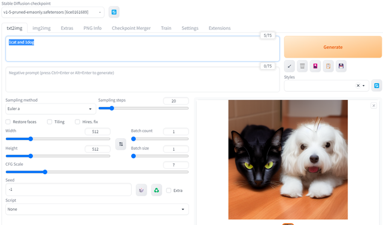Open the Stable Diffusion checkpoint dropdown
Image resolution: width=383 pixels, height=225 pixels.
(53, 12)
